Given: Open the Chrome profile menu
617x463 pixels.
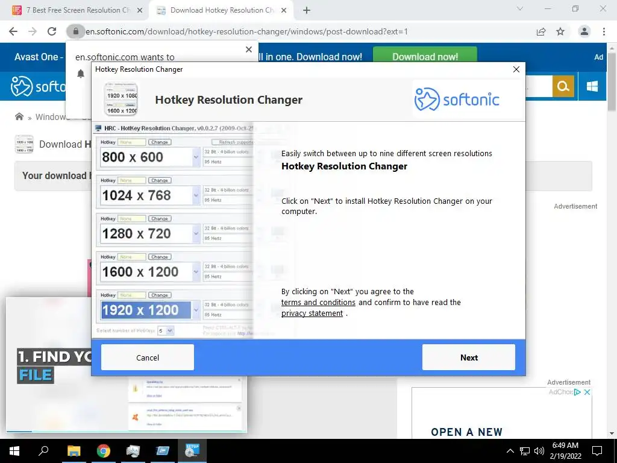Looking at the screenshot, I should pyautogui.click(x=584, y=31).
